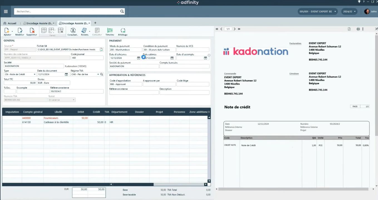Click the Ajouter toolbar icon
Image resolution: width=378 pixels, height=200 pixels.
[x=7, y=31]
